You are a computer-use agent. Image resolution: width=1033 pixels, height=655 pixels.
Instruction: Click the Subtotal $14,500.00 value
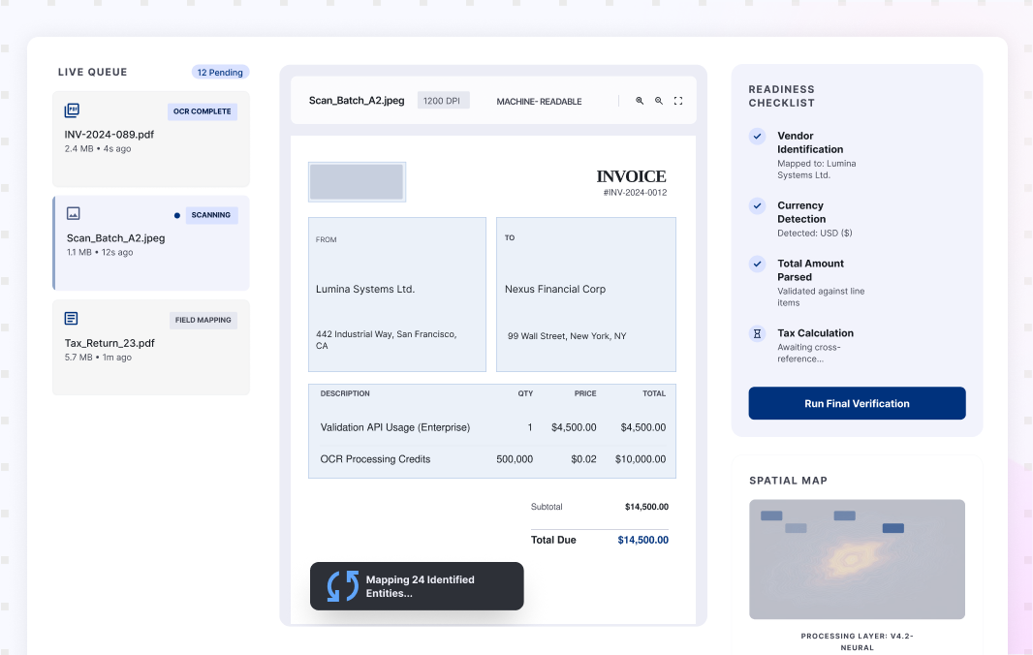click(646, 507)
